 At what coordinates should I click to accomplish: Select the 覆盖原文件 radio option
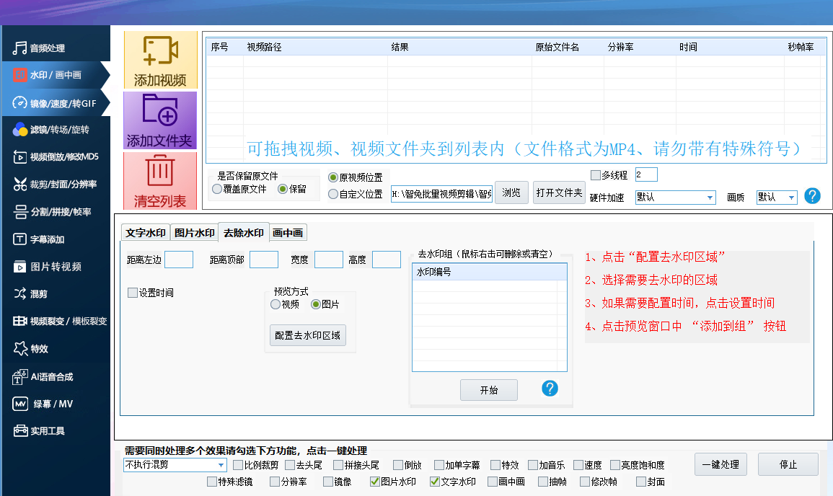(x=218, y=190)
